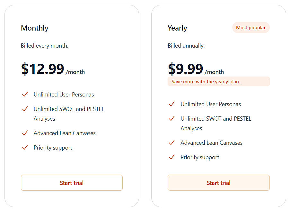Start trial for the Yearly plan
Screen dimensions: 291x211
218,183
